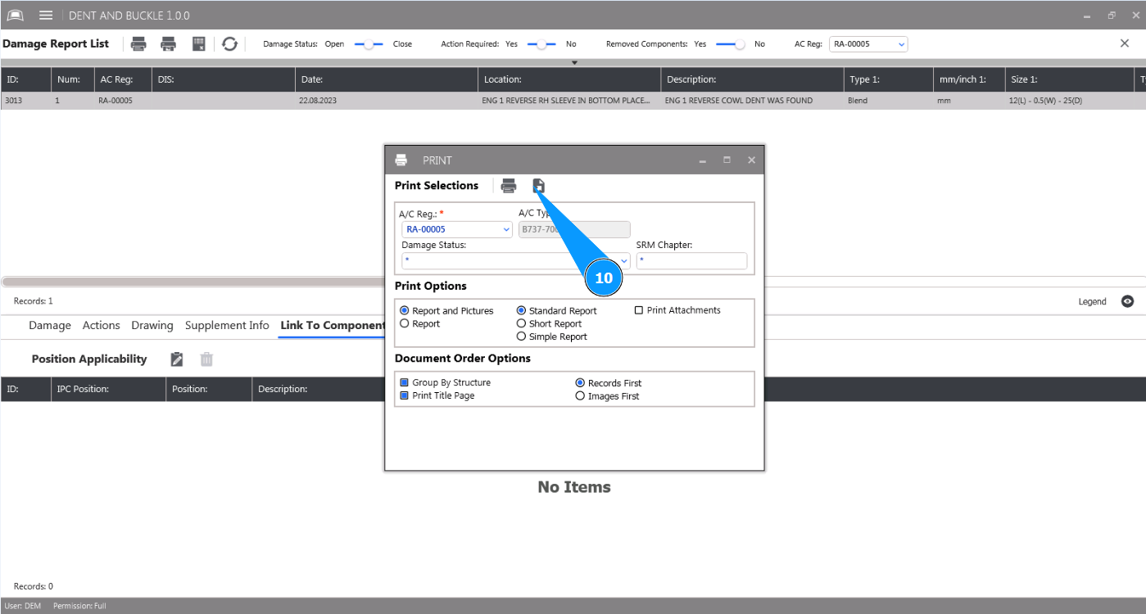
Task: Click the mm/inch 1 column header
Action: point(969,79)
